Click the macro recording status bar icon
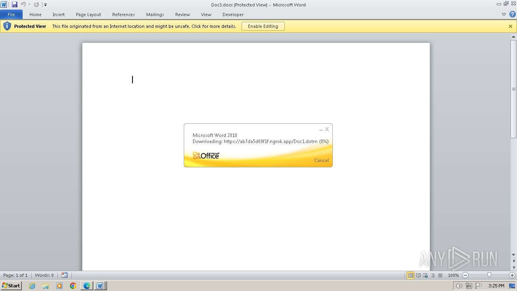 pos(65,275)
